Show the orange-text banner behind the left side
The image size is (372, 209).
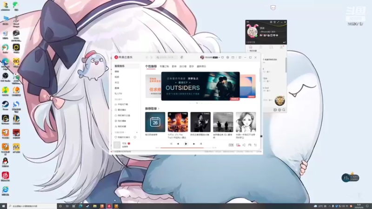[153, 86]
